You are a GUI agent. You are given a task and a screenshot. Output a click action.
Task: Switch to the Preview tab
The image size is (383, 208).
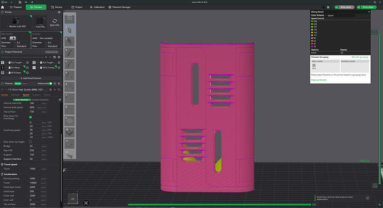36,7
